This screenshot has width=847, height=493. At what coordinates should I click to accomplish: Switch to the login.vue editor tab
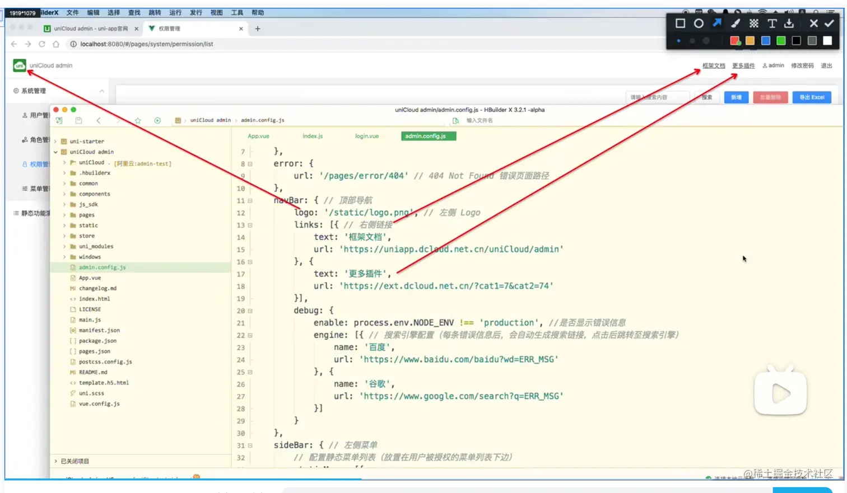367,136
